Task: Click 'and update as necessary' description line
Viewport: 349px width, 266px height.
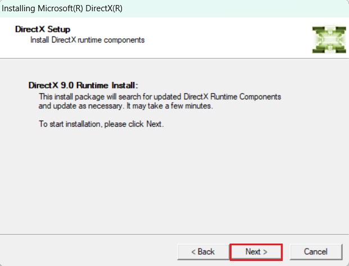Action: [x=126, y=106]
